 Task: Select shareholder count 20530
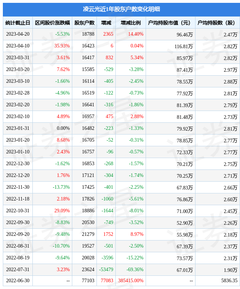pyautogui.click(x=88, y=223)
